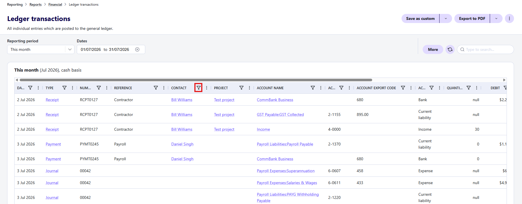522x204 pixels.
Task: Clear the selected date range
Action: pos(137,49)
